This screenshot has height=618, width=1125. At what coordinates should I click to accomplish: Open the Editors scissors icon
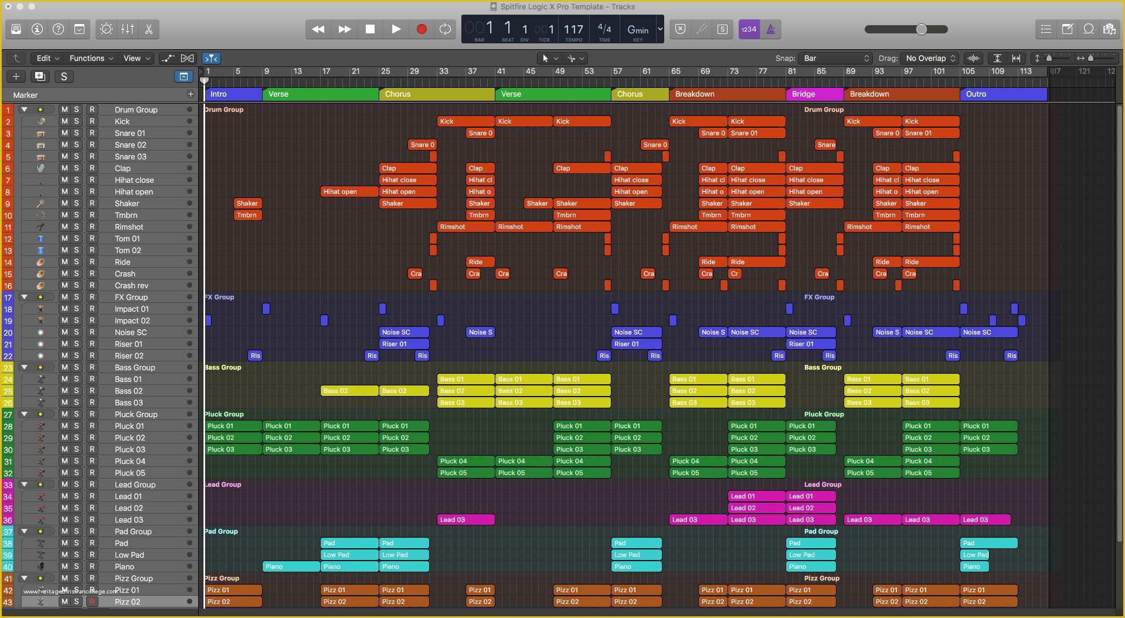pos(149,29)
